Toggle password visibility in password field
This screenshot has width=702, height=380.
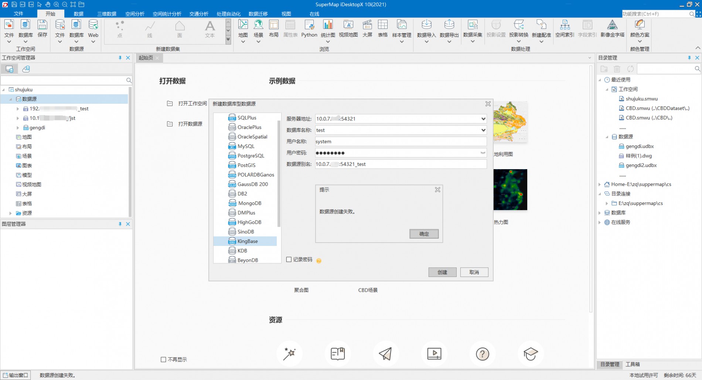483,153
